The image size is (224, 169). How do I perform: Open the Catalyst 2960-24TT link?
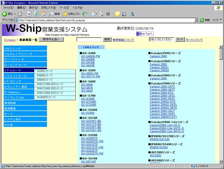click(162, 86)
